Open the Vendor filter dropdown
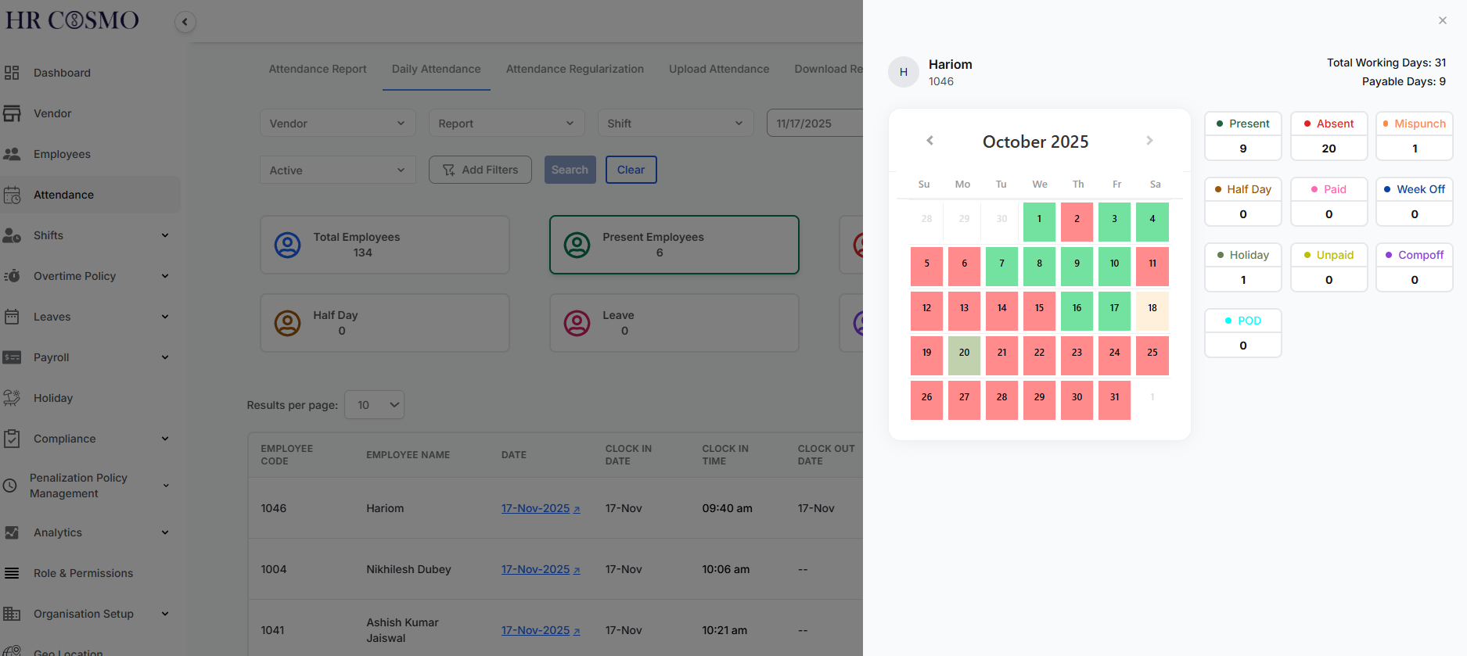Screen dimensions: 1467x656 (x=336, y=124)
